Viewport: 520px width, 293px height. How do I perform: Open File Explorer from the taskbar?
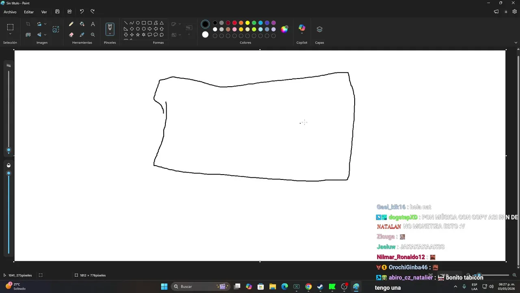(x=273, y=286)
